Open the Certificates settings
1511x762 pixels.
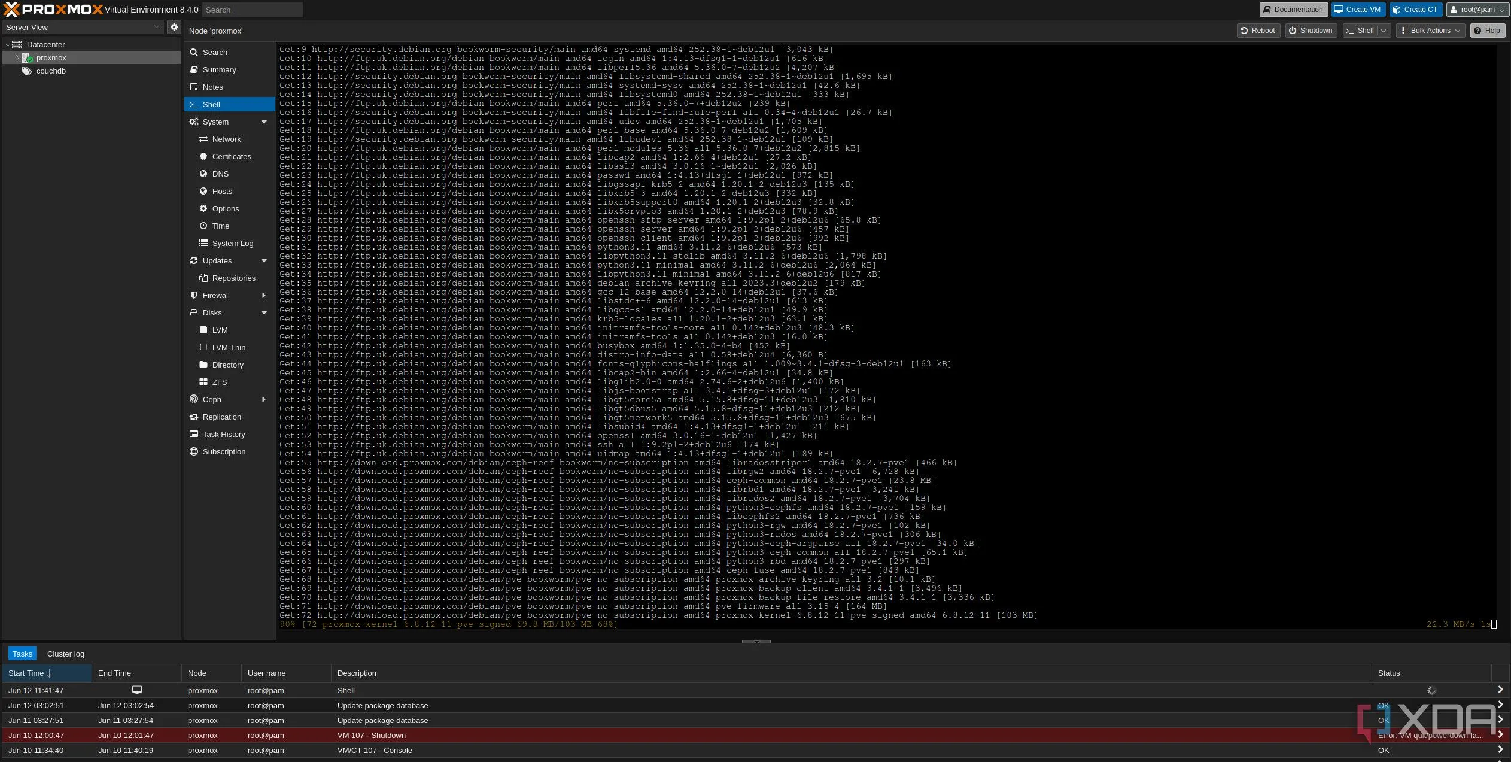pyautogui.click(x=231, y=157)
